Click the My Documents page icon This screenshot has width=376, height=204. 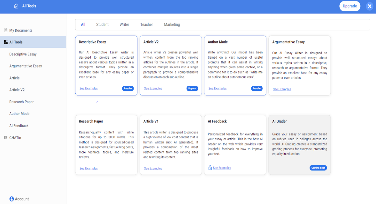tap(6, 30)
